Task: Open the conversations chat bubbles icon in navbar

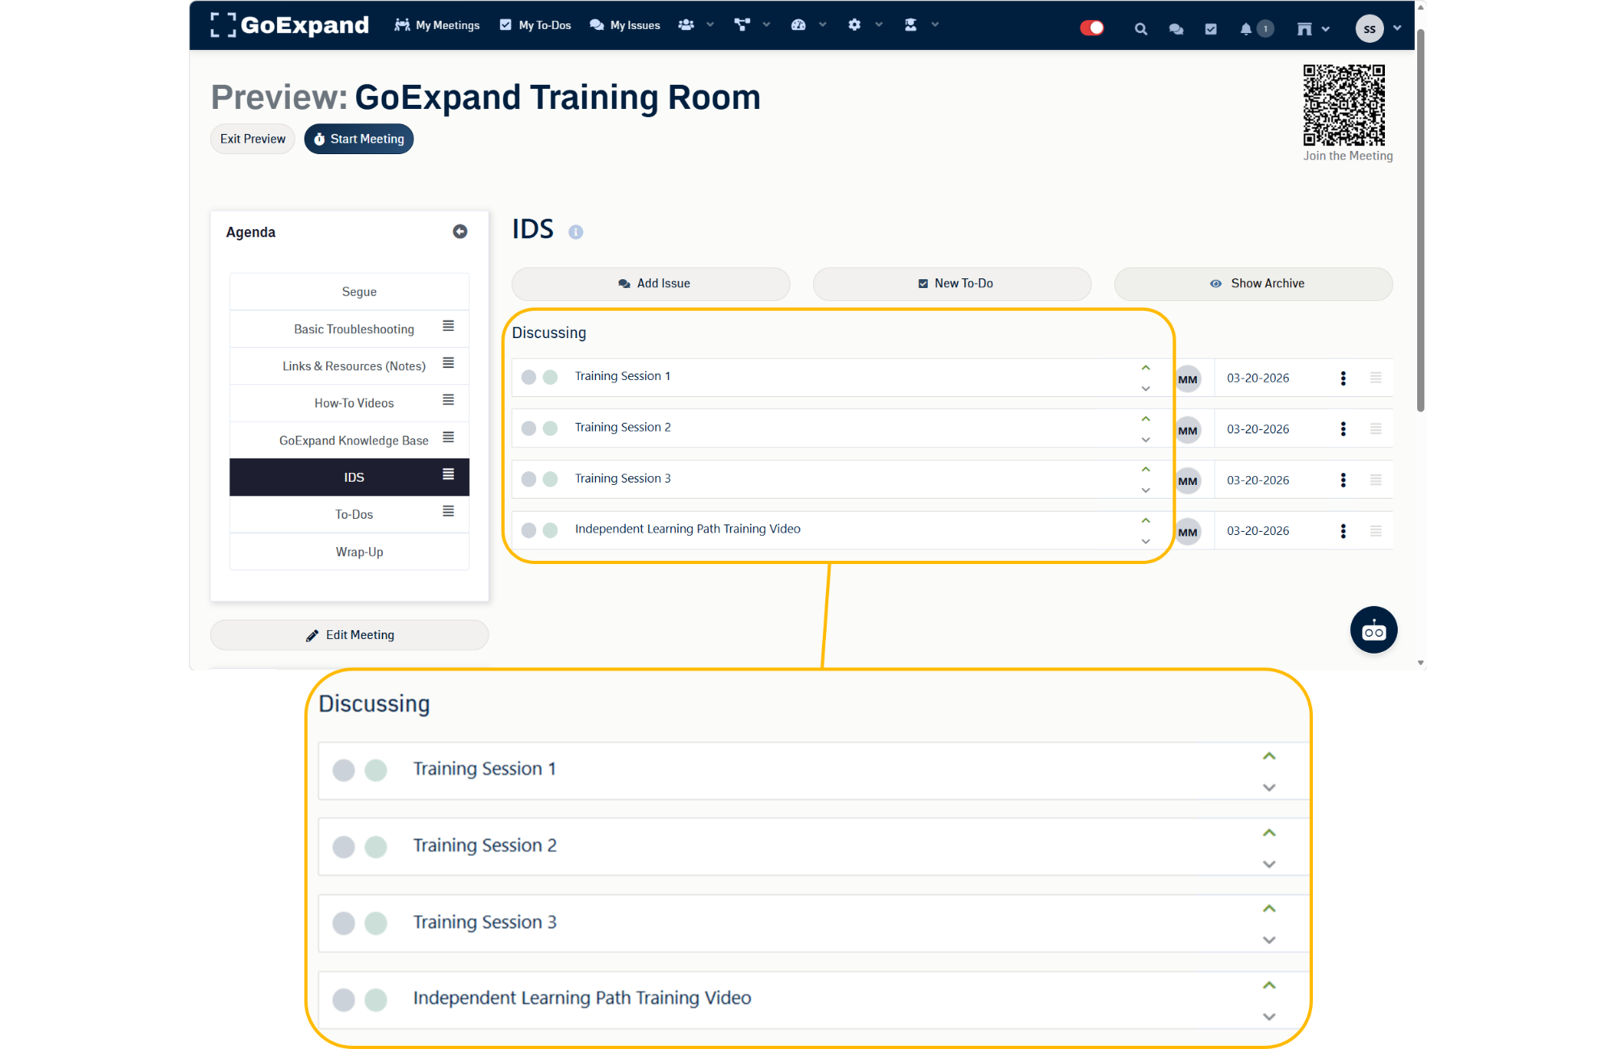Action: [1176, 29]
